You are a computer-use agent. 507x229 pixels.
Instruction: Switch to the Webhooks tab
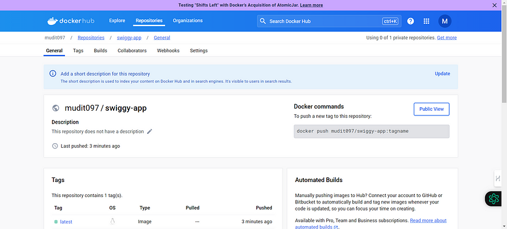click(168, 50)
